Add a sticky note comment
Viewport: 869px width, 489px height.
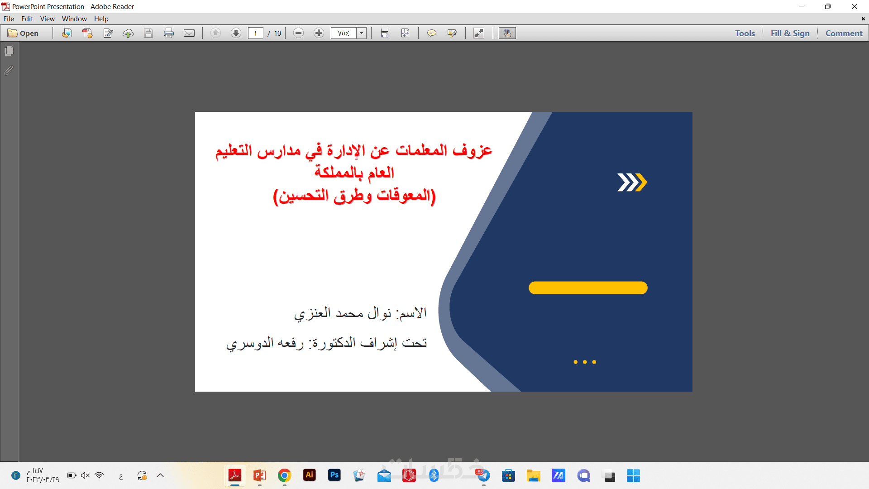coord(432,33)
